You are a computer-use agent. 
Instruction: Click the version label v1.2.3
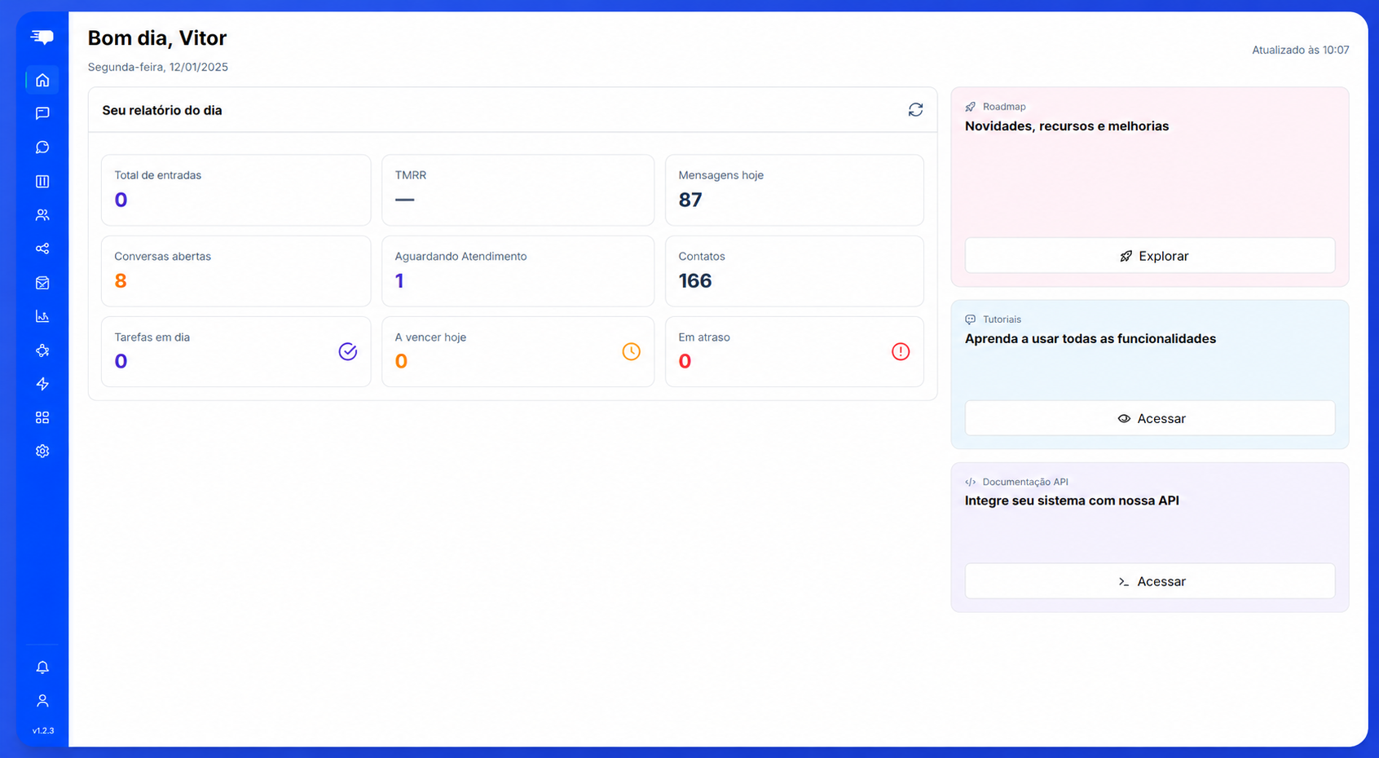pos(43,731)
